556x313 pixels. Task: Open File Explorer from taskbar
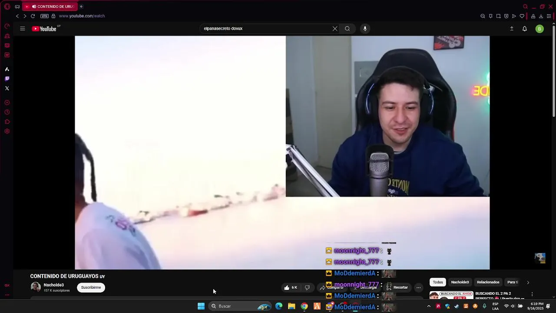[291, 306]
